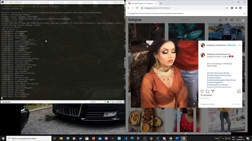
Task: Follow the account via Obserwuj link
Action: 232,45
